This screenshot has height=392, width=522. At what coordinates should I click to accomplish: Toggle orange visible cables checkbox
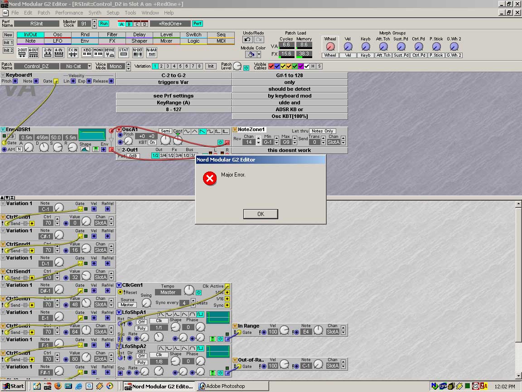(x=289, y=66)
